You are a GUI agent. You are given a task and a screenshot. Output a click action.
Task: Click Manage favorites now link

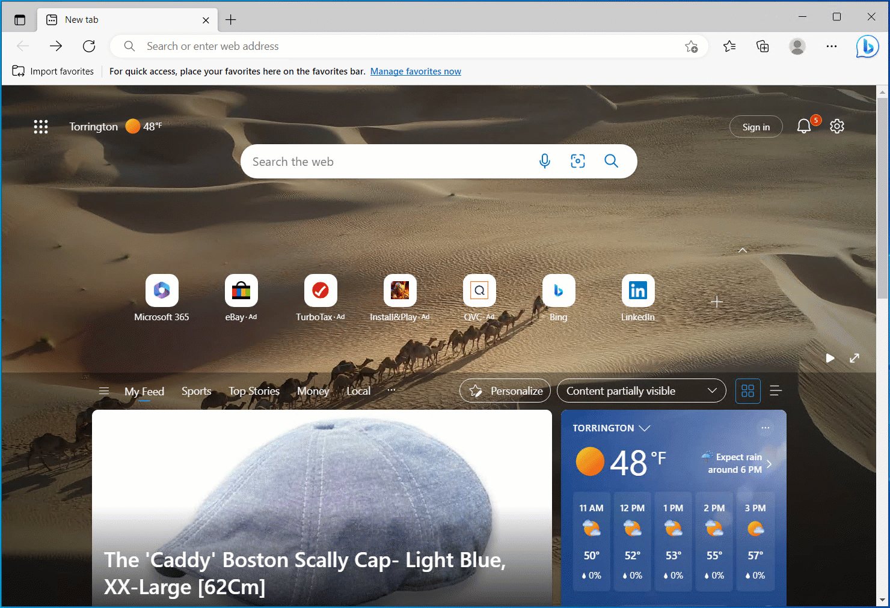pos(416,71)
